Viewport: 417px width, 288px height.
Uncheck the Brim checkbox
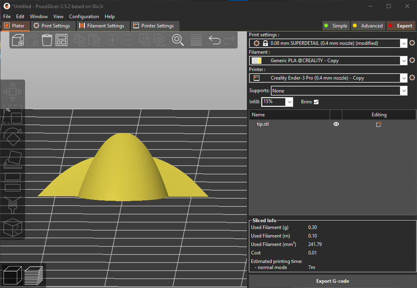click(316, 102)
